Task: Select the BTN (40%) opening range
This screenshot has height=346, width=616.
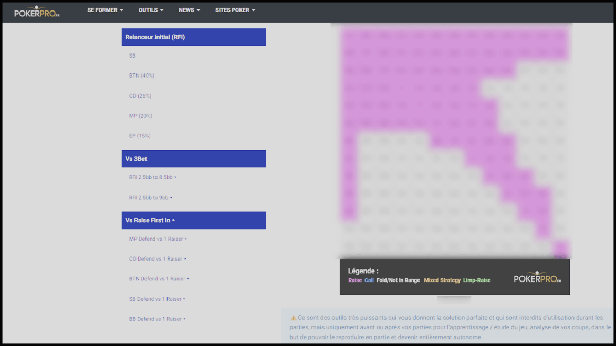Action: [x=142, y=75]
